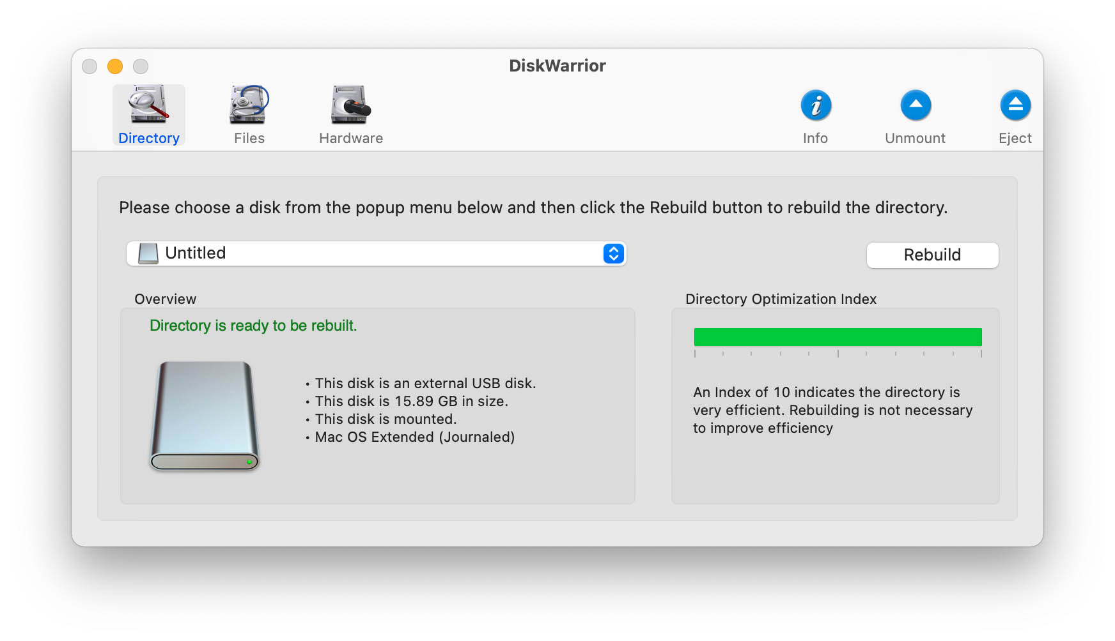Click the Hardware tab label

click(x=351, y=139)
